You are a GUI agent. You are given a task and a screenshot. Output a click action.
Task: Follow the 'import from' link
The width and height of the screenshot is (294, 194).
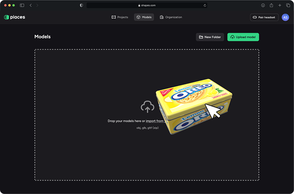click(x=155, y=121)
